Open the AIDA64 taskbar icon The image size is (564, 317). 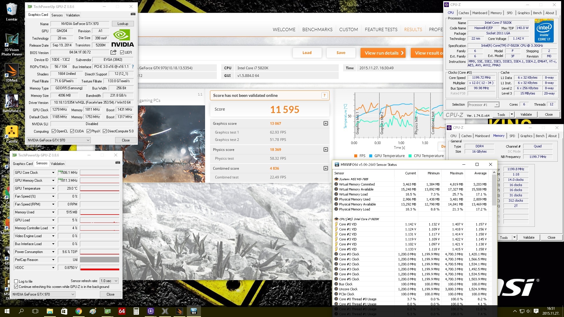122,311
